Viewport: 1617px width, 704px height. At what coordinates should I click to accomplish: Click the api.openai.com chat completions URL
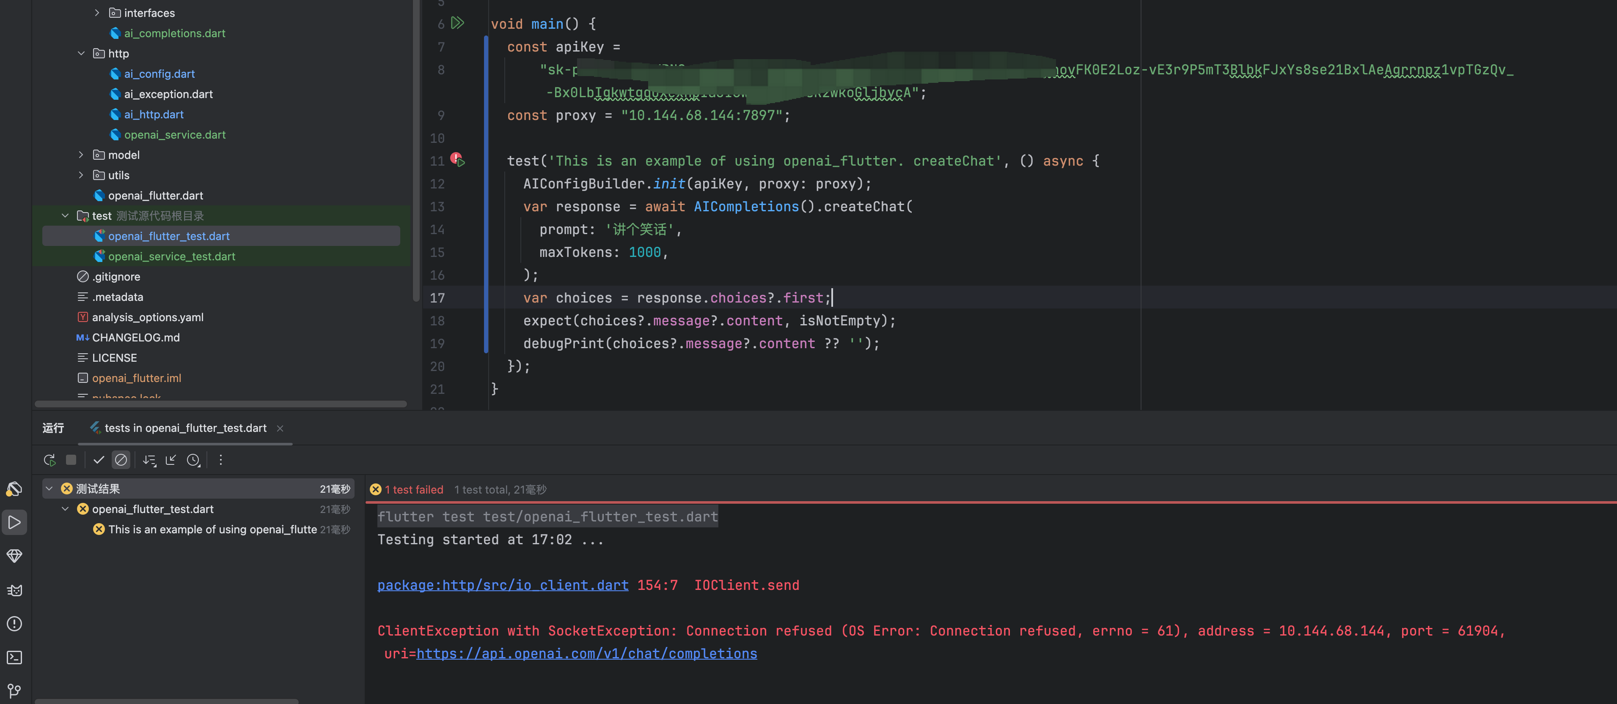pos(586,653)
